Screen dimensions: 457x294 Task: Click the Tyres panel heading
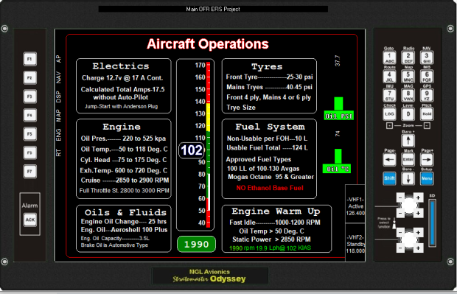[267, 67]
